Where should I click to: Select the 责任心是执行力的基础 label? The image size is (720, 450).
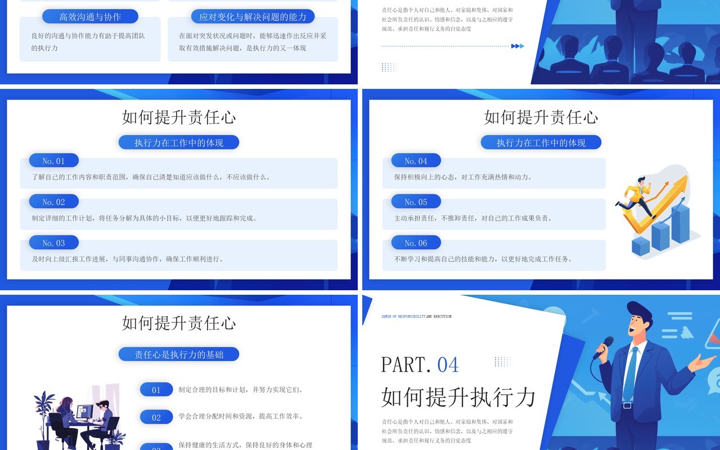tap(179, 354)
